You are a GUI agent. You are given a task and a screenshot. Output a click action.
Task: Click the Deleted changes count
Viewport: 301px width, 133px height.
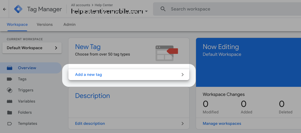[282, 104]
